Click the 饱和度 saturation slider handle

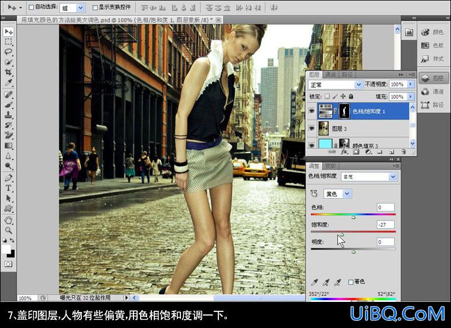[x=342, y=234]
